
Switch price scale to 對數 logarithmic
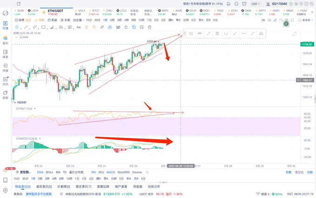coord(289,172)
